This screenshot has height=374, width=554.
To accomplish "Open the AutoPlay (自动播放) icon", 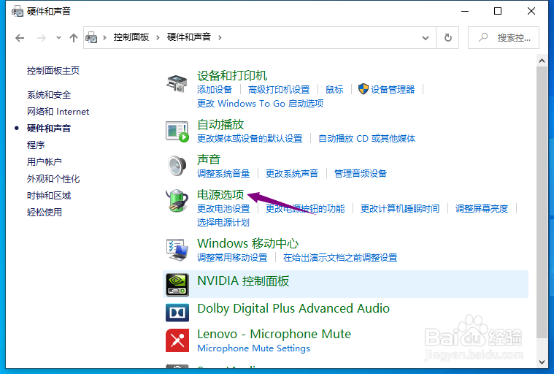I will tap(177, 131).
